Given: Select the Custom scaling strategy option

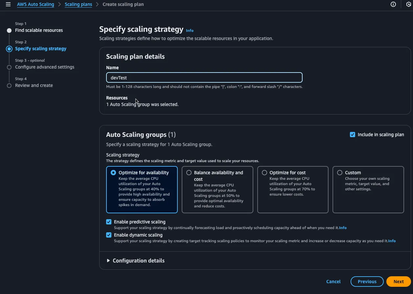Looking at the screenshot, I should pyautogui.click(x=340, y=173).
